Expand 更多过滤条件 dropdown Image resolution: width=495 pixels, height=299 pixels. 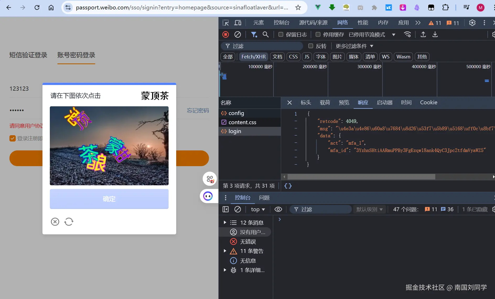tap(354, 46)
